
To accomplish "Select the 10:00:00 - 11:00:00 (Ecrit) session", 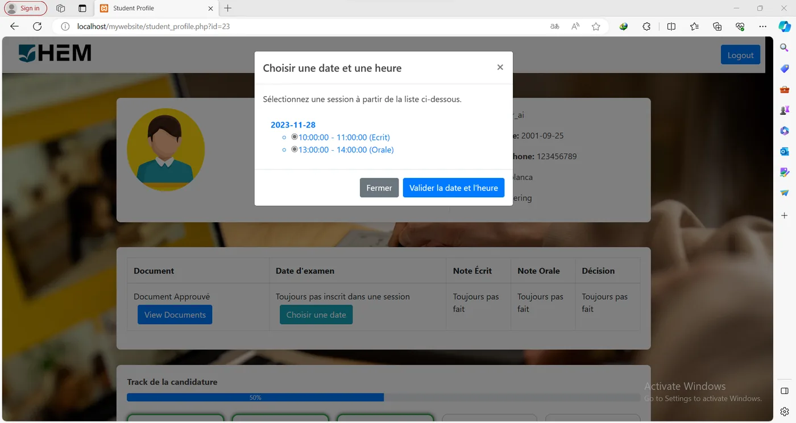I will (295, 137).
